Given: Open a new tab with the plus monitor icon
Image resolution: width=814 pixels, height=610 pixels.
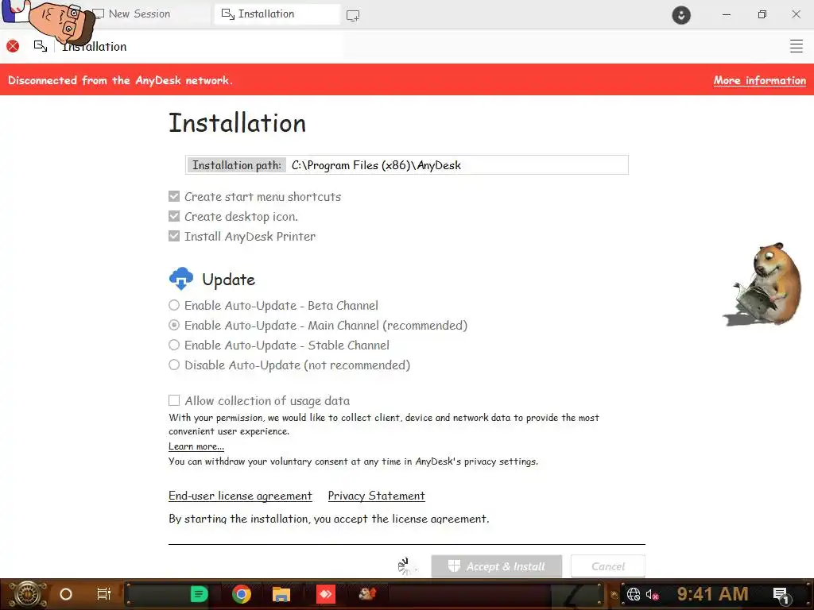Looking at the screenshot, I should coord(353,16).
